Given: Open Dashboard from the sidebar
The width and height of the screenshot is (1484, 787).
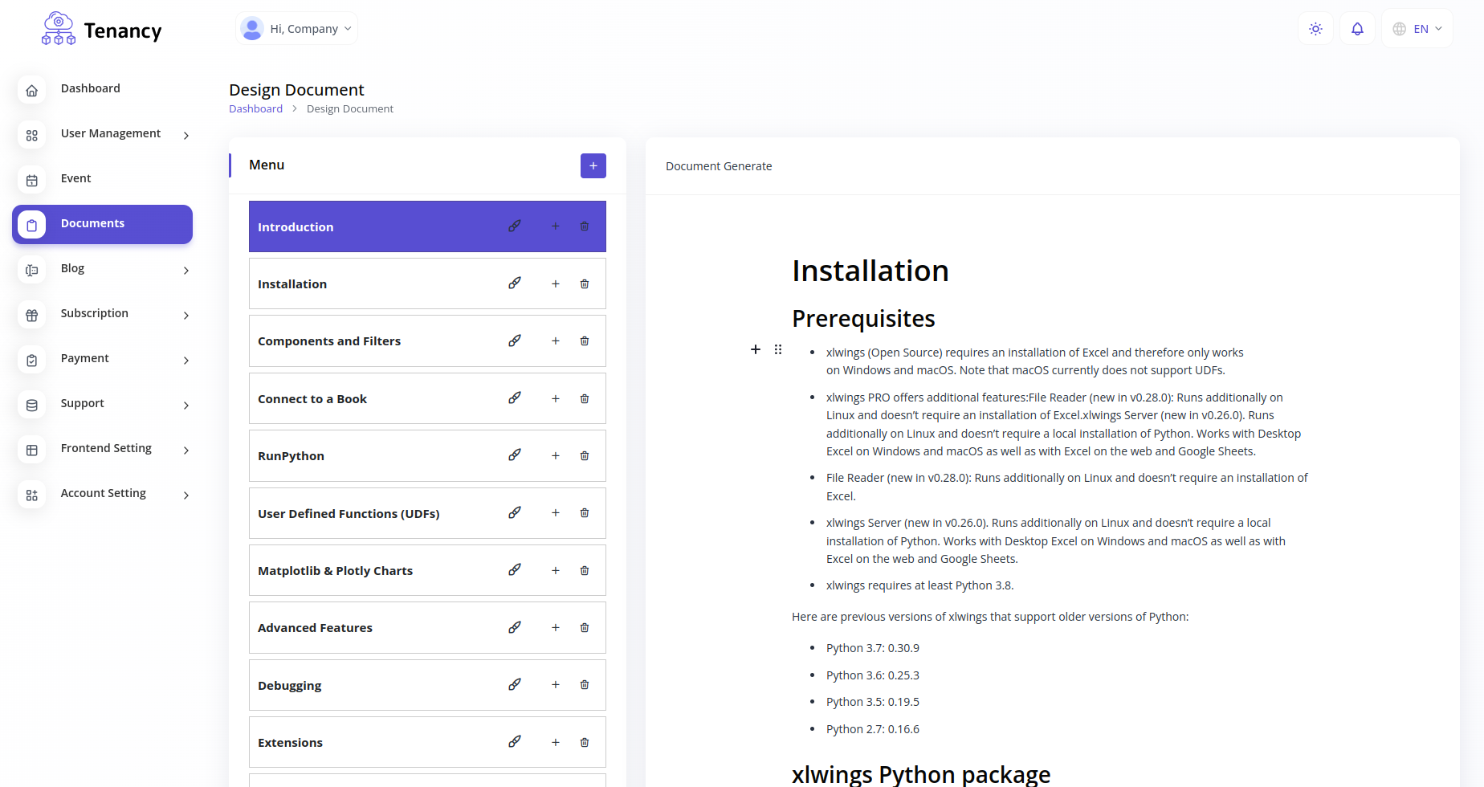Looking at the screenshot, I should click(90, 89).
